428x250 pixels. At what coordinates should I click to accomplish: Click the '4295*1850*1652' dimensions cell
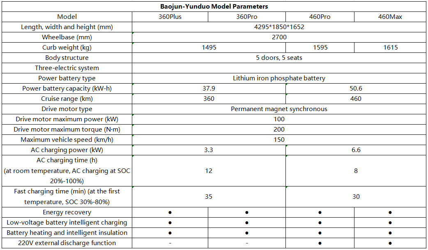coord(279,27)
